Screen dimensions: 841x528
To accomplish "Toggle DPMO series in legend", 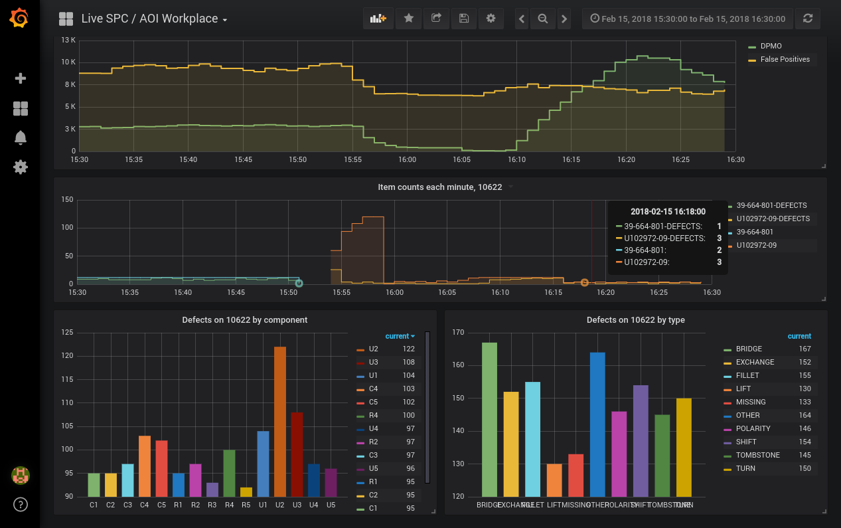I will 771,46.
